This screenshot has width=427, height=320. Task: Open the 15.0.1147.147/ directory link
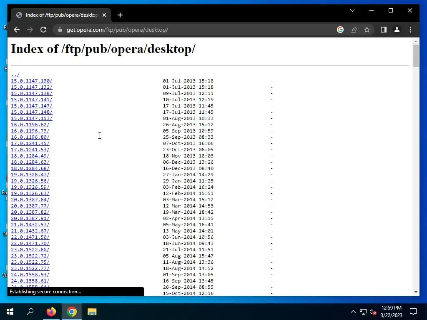(32, 106)
